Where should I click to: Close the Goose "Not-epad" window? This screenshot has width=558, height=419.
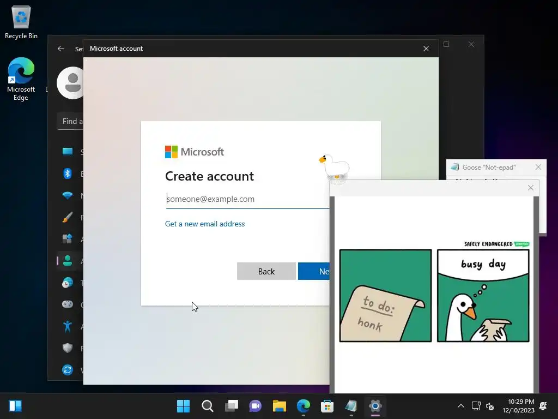tap(538, 167)
